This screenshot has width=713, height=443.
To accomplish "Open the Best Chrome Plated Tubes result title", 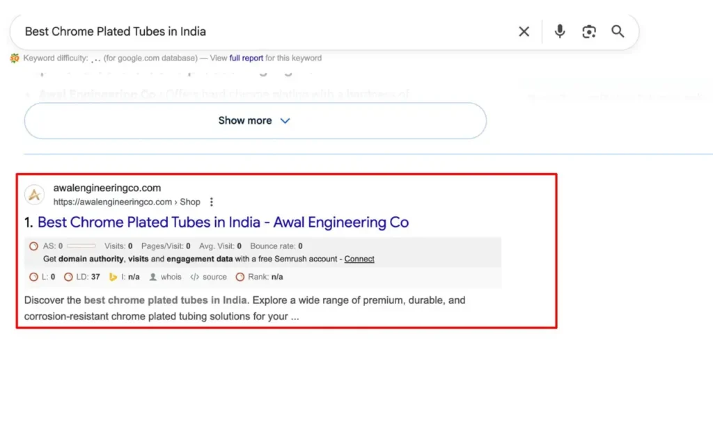I will (x=223, y=223).
